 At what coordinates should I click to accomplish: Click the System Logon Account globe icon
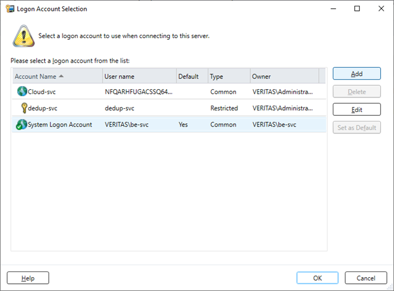coord(21,125)
